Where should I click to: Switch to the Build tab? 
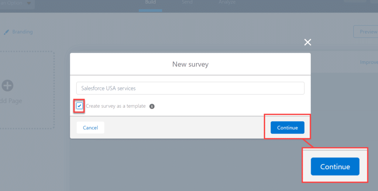(x=150, y=3)
